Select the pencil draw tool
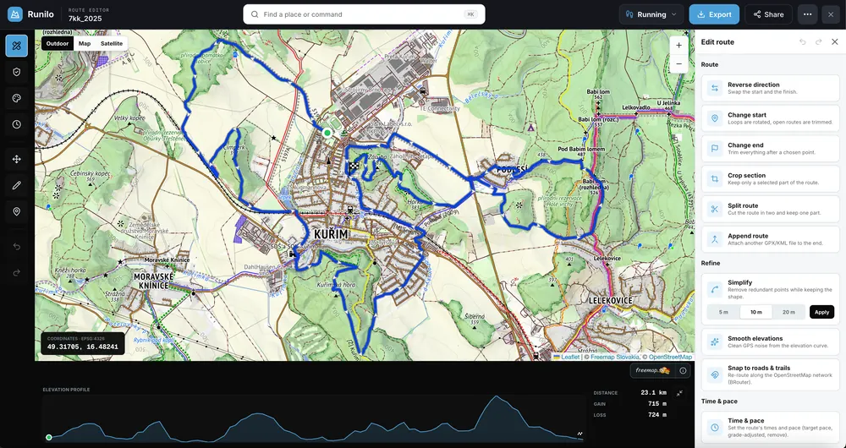The image size is (846, 448). (x=17, y=185)
